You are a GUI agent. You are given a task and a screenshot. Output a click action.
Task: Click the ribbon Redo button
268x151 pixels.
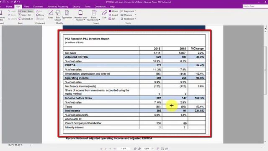coord(12,15)
